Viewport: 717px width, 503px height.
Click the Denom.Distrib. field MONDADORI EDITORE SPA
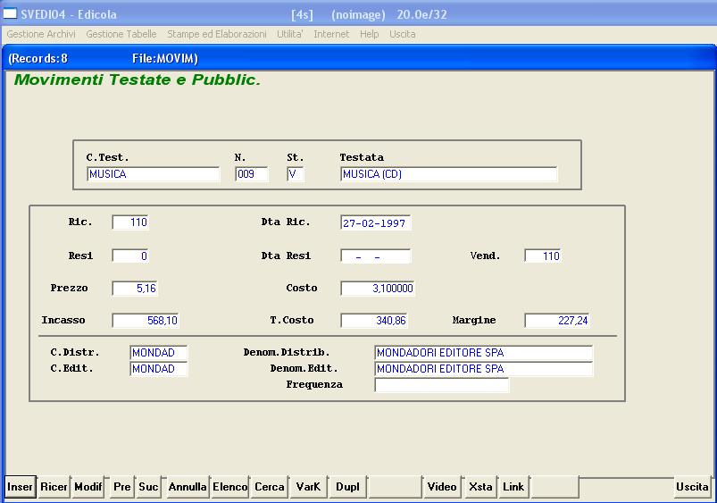coord(483,353)
